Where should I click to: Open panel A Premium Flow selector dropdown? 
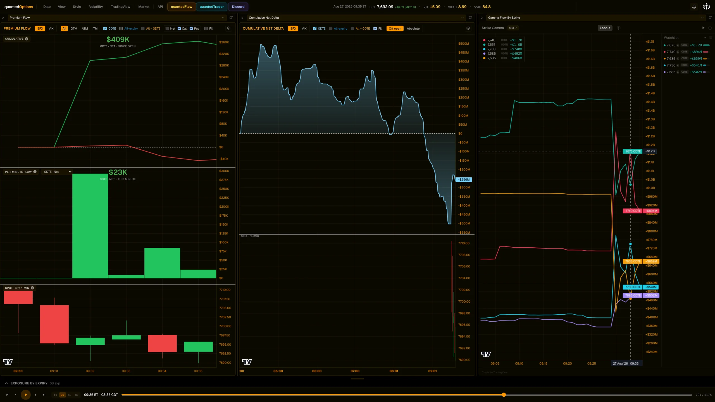(117, 18)
